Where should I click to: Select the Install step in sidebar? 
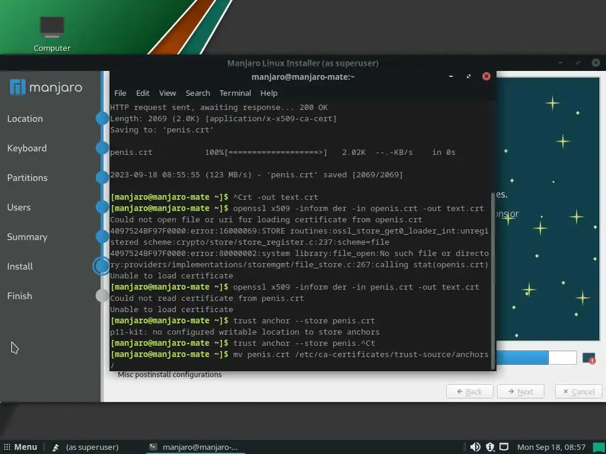point(20,267)
